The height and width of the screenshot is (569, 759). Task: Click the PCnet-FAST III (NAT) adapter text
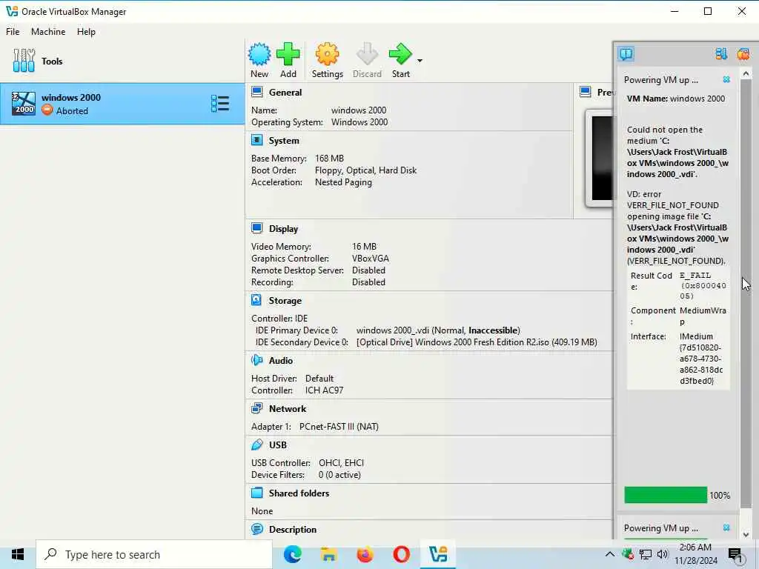(339, 426)
